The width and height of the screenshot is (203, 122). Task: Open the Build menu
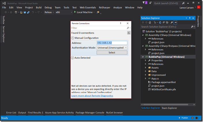[x=39, y=7]
